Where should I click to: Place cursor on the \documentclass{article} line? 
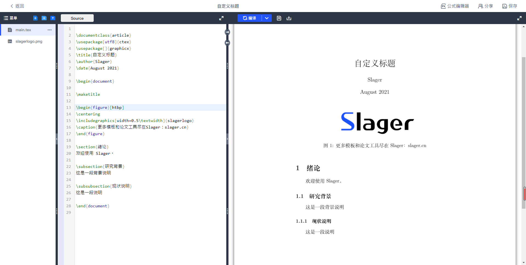pos(104,35)
